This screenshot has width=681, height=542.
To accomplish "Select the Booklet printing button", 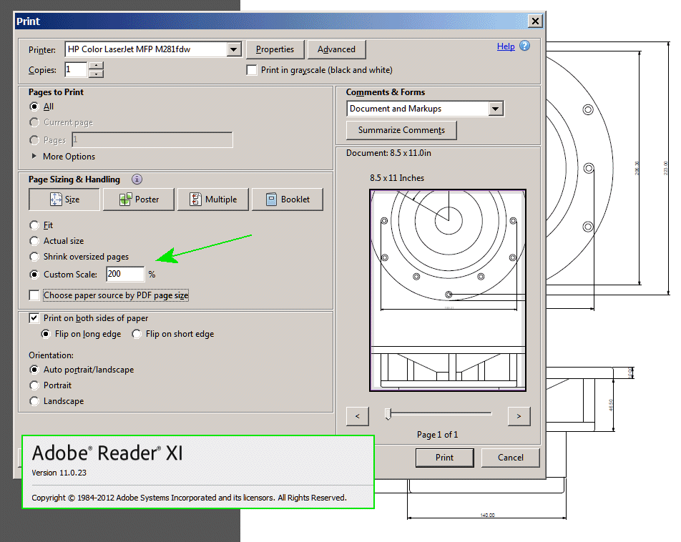I will click(x=288, y=199).
